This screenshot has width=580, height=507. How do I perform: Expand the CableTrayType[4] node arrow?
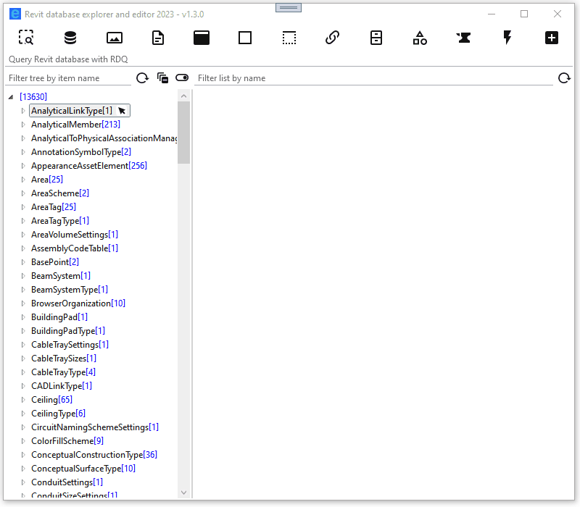[23, 372]
